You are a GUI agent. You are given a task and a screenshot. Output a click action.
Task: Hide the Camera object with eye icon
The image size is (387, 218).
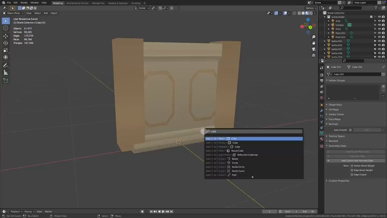tap(379, 25)
